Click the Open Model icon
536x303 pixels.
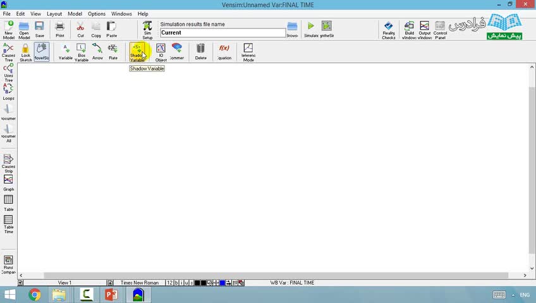(x=24, y=30)
